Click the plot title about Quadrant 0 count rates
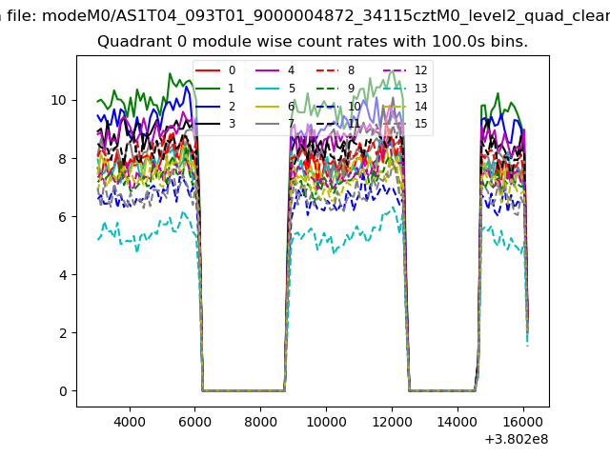 pos(313,42)
